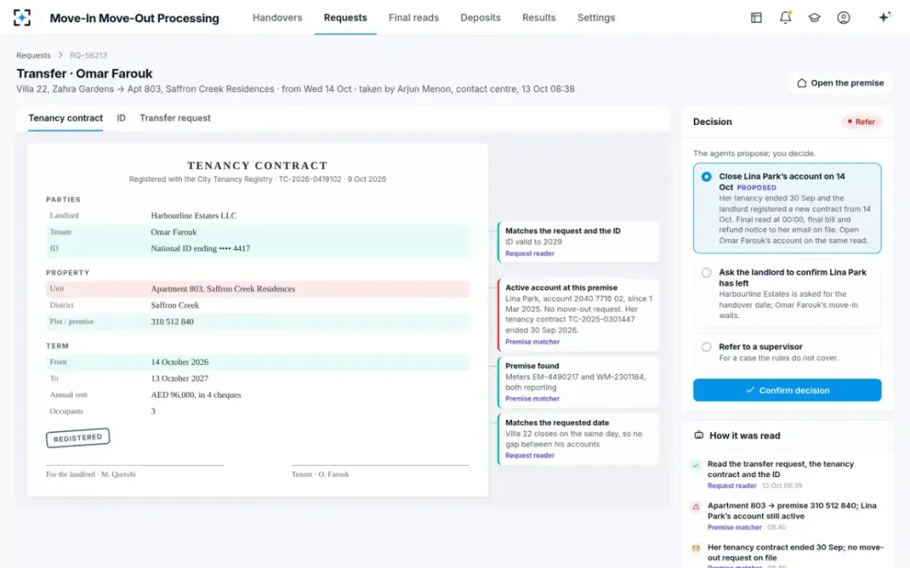Click plot value 310 512 840
The width and height of the screenshot is (910, 568).
click(172, 322)
